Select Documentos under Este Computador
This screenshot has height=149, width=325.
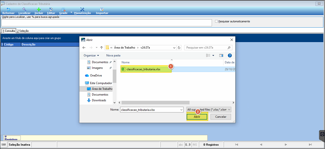[x=97, y=95]
